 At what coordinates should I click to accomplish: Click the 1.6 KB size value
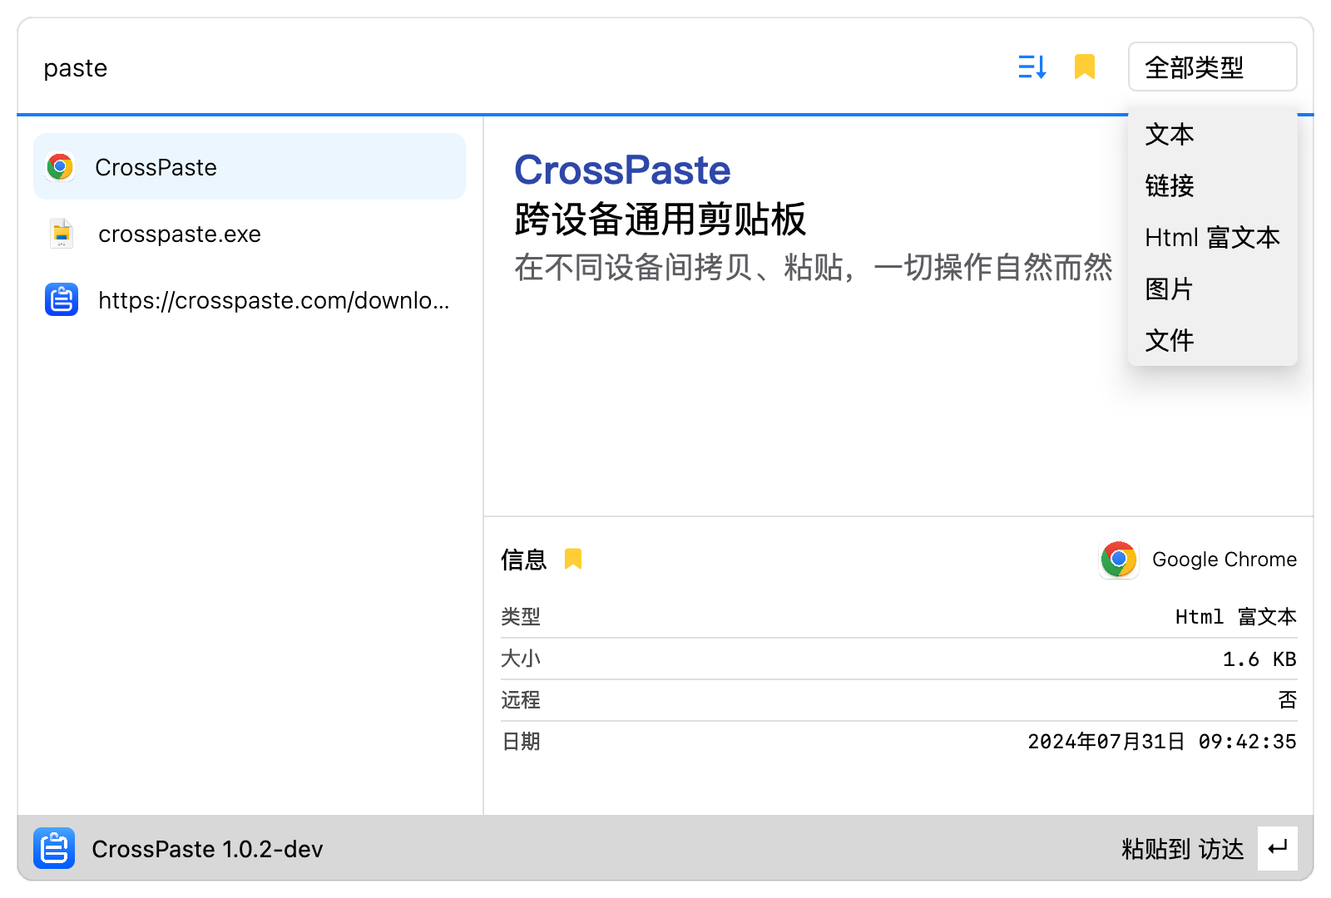(x=1259, y=659)
